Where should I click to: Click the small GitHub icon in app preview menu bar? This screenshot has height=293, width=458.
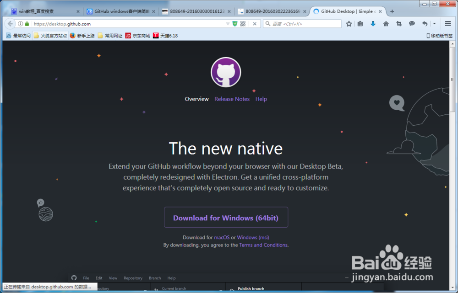(x=74, y=278)
